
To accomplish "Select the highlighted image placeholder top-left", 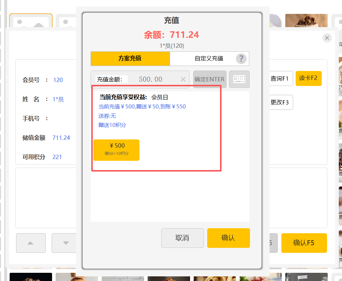I will (31, 21).
